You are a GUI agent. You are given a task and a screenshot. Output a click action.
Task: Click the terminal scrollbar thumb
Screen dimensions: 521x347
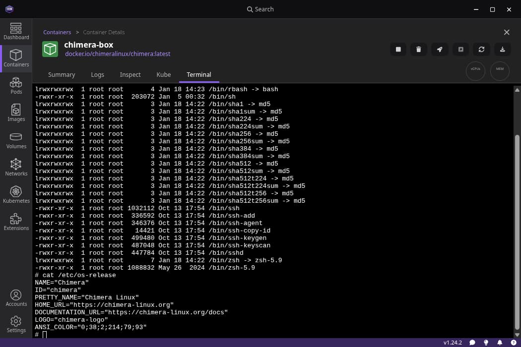click(517, 232)
